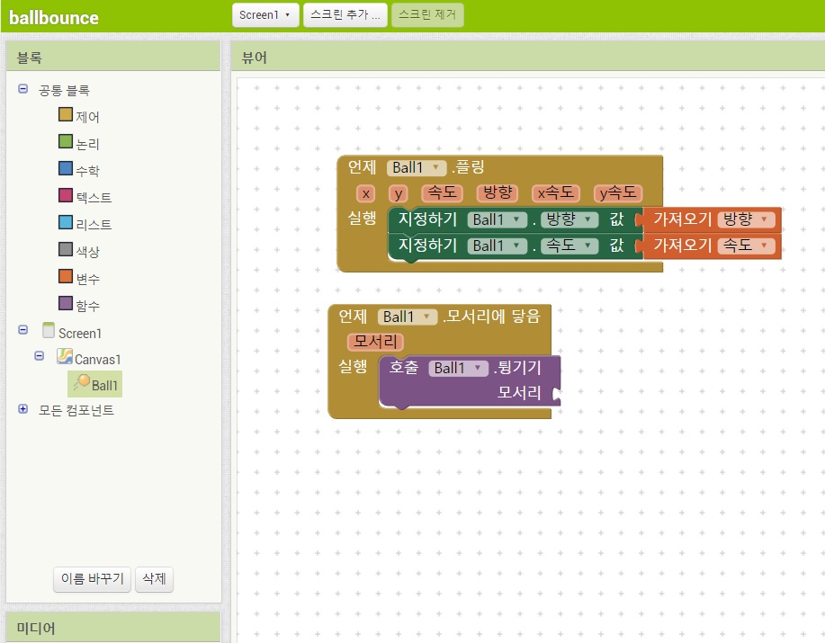Click the 스크린 추가 (Add Screen) button
825x643 pixels.
tap(345, 15)
